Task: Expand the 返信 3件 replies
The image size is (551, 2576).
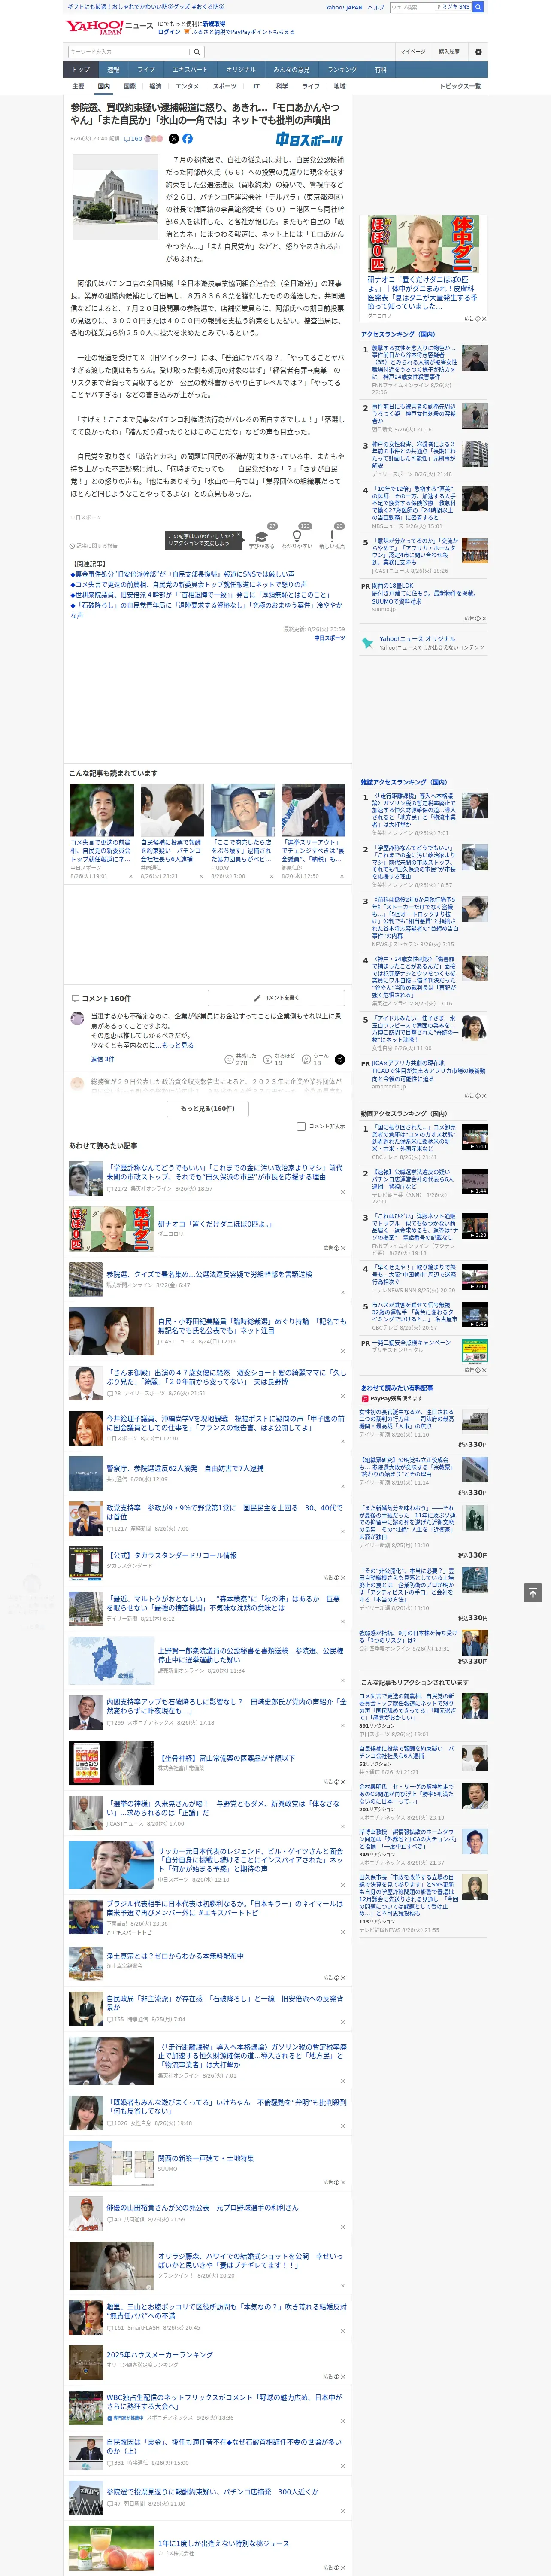Action: coord(103,1059)
